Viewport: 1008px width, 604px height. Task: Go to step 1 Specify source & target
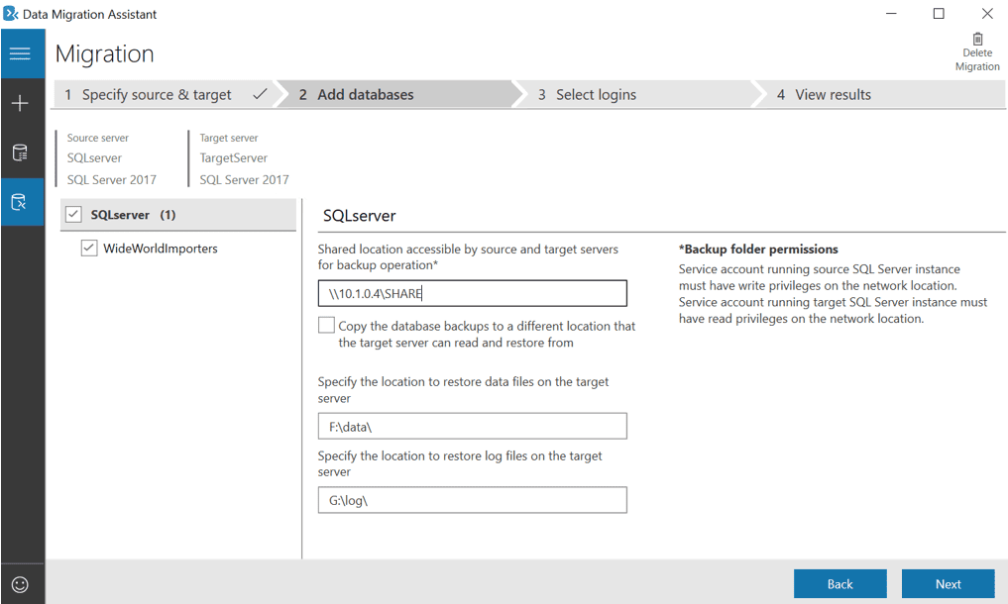pos(165,94)
